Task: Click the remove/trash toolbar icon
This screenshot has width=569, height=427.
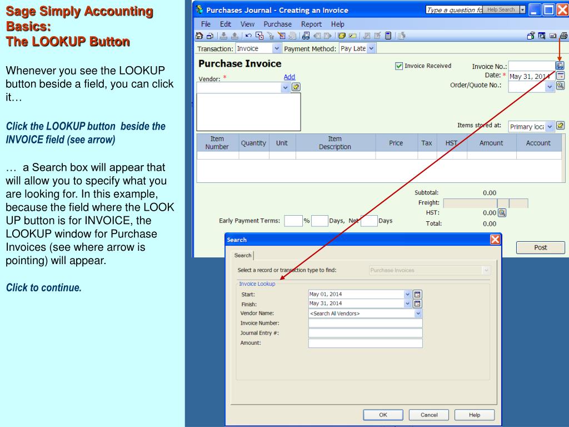Action: [x=271, y=36]
